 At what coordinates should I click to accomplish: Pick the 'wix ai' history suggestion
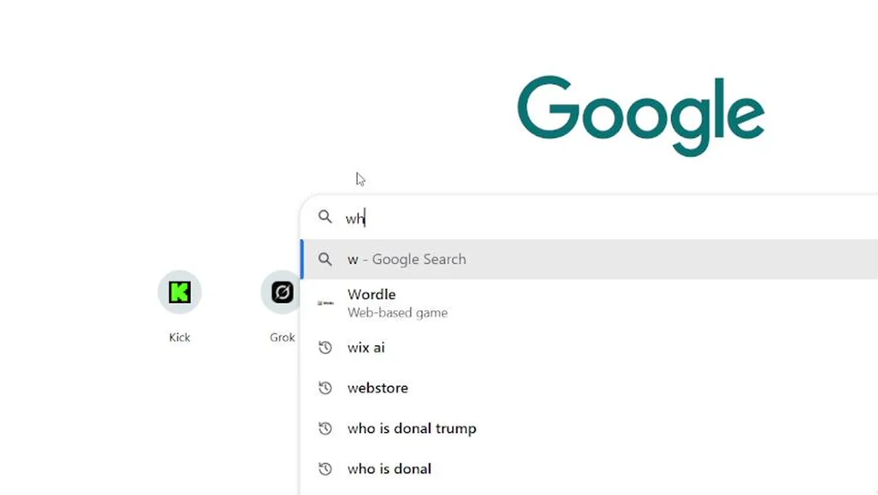tap(366, 348)
